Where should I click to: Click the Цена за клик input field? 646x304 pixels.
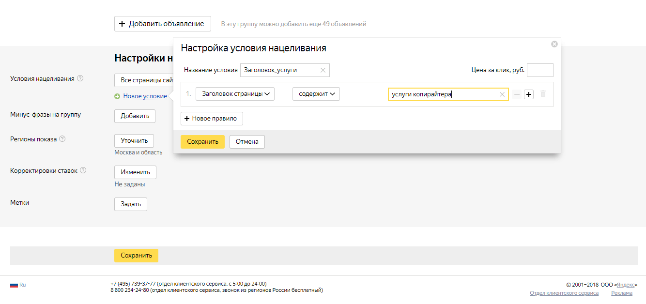pyautogui.click(x=540, y=70)
